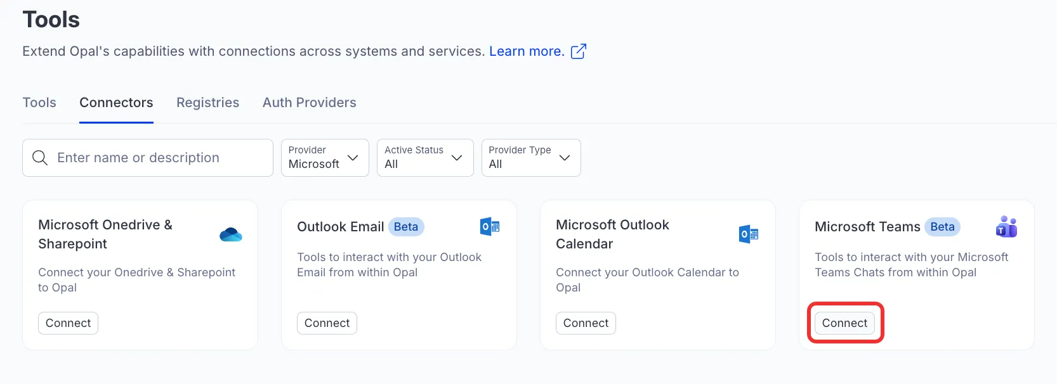
Task: Click the Outlook Email card title
Action: (x=341, y=227)
